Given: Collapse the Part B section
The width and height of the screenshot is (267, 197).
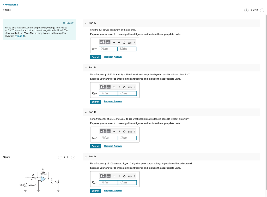Looking at the screenshot, I should pyautogui.click(x=86, y=67).
